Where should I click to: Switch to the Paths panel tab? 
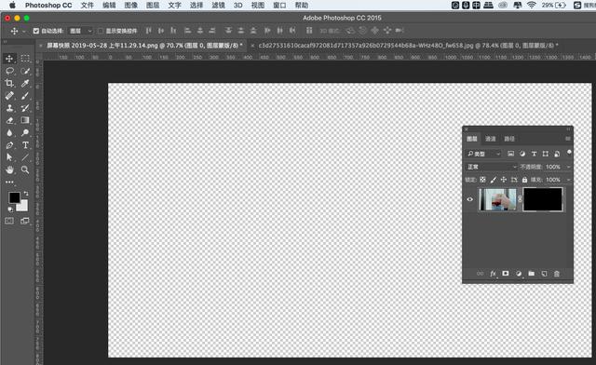click(509, 139)
